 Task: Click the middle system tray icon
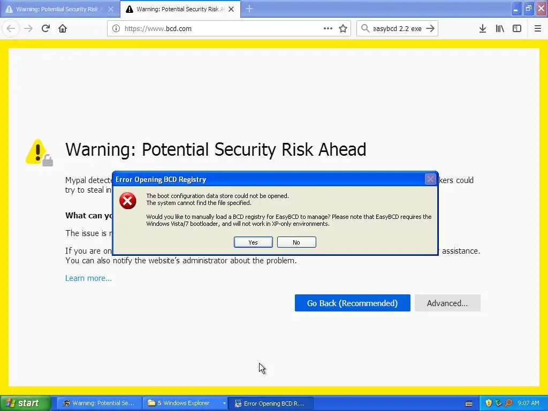pyautogui.click(x=498, y=404)
